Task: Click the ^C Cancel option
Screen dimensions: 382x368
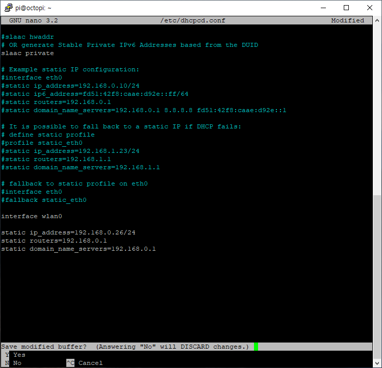Action: click(x=85, y=363)
